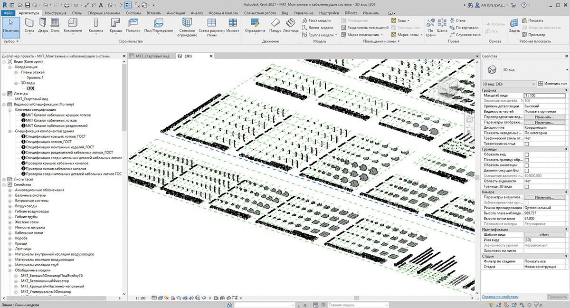
Task: Switch to the МКТ_Стартовый вид view tab
Action: (152, 56)
